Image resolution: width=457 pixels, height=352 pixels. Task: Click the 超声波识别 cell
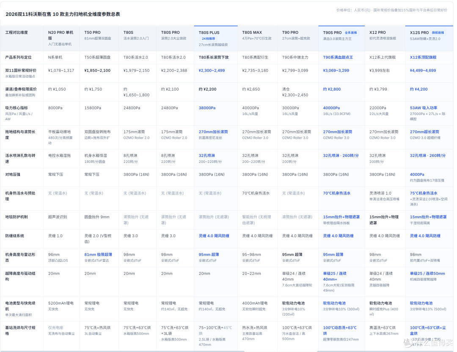58,217
